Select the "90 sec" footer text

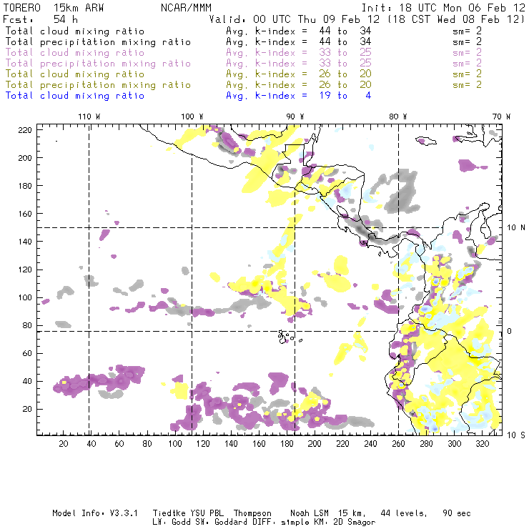pos(457,513)
